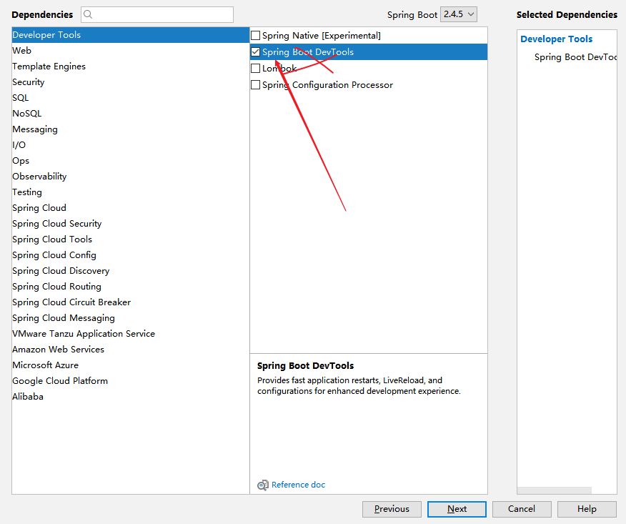626x524 pixels.
Task: Click the Dependencies search input field
Action: click(x=157, y=15)
